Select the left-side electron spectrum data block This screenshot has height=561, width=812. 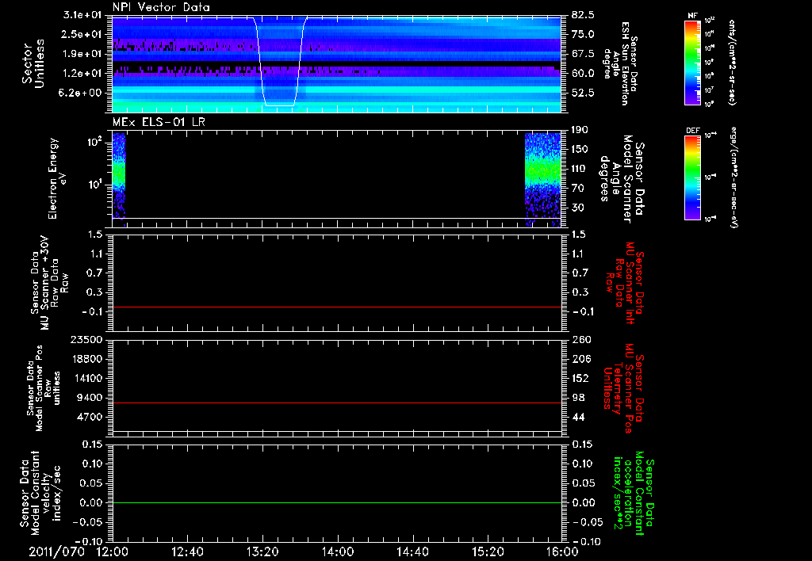click(119, 174)
